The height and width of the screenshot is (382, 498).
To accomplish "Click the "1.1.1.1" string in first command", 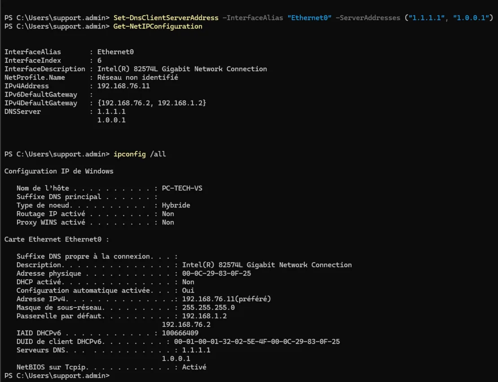I will pos(427,18).
